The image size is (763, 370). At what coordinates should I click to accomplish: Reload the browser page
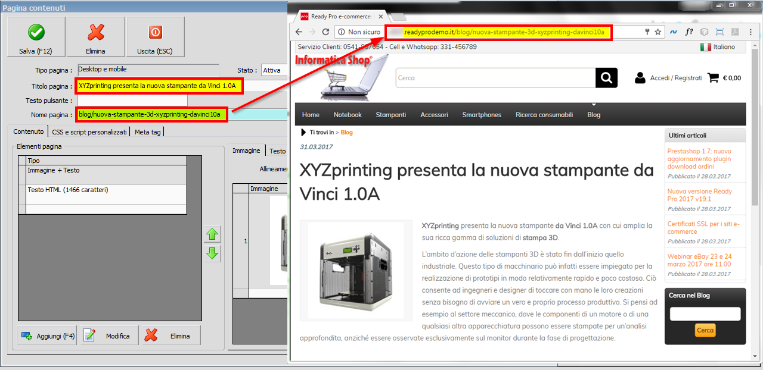tap(326, 32)
